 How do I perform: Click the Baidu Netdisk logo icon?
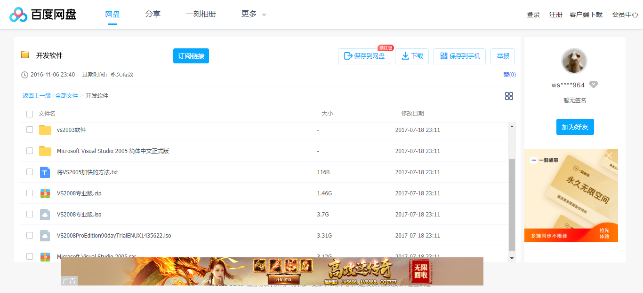coord(18,14)
